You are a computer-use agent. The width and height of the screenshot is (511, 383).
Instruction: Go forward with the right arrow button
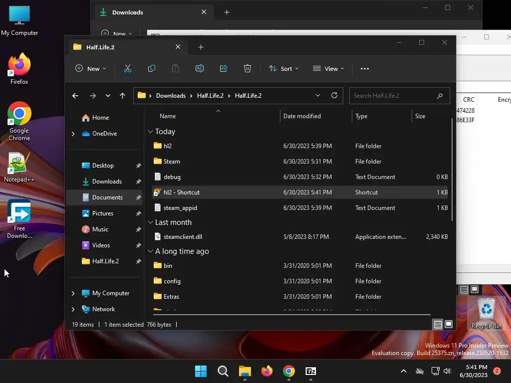pos(92,96)
